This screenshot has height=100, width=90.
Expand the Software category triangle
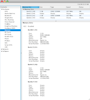pos(2,51)
